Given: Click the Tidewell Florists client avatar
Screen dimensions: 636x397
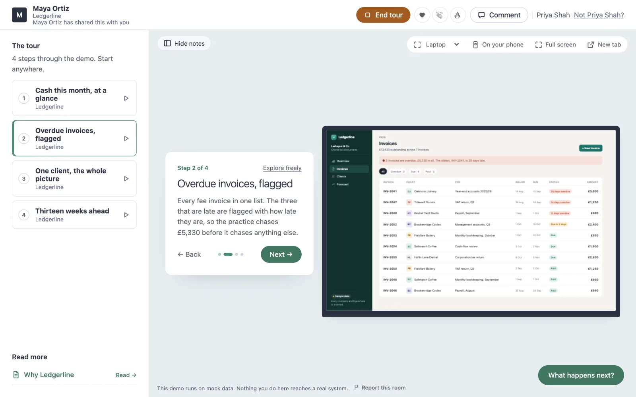Looking at the screenshot, I should coord(409,202).
